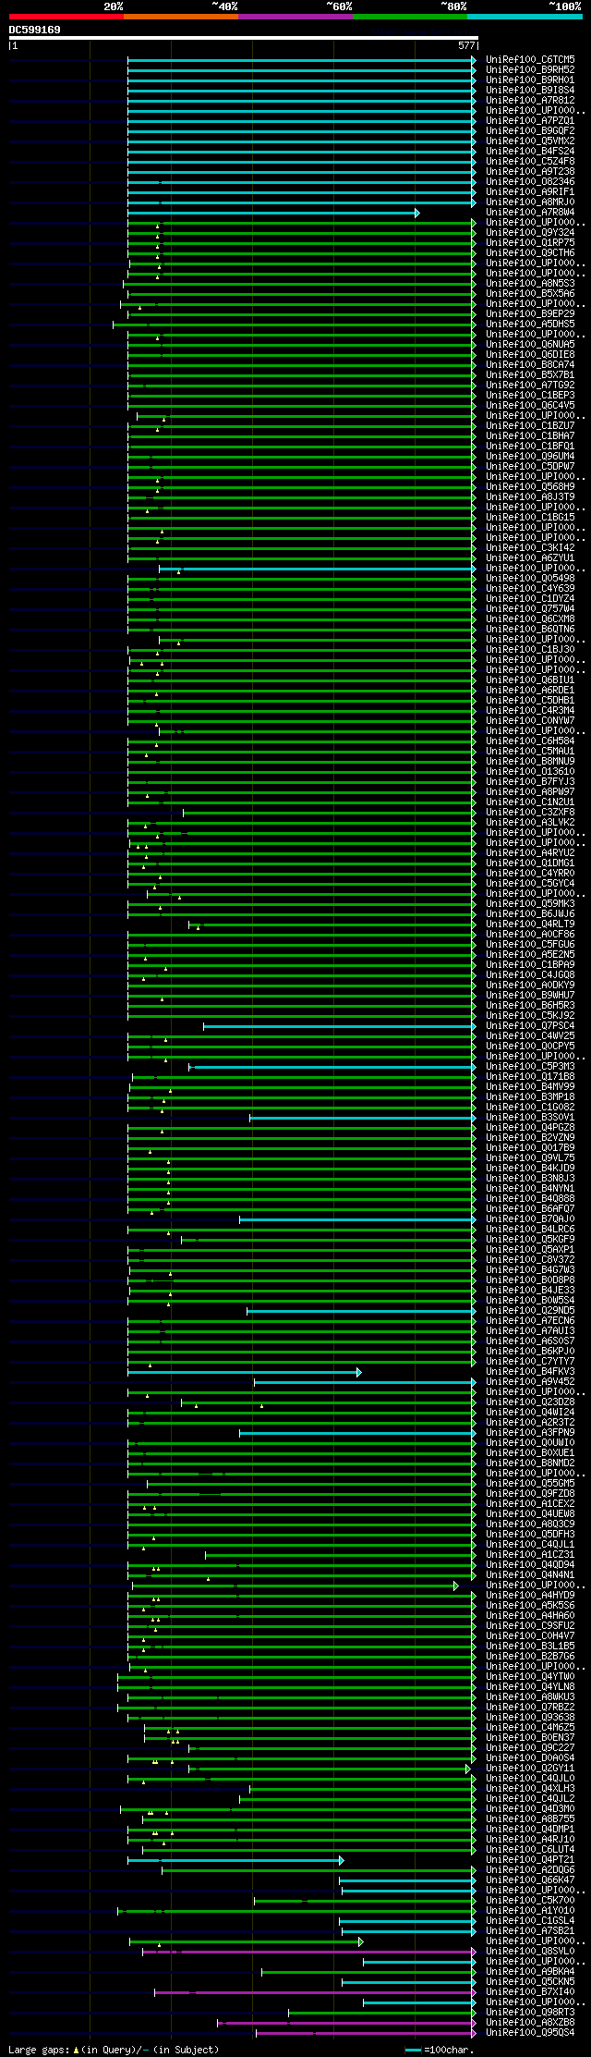Click the UniRef100_B5X7B1 label
This screenshot has width=591, height=2057.
[530, 375]
